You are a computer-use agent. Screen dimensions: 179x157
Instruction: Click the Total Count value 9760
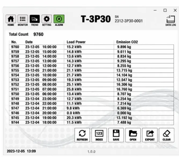point(38,34)
